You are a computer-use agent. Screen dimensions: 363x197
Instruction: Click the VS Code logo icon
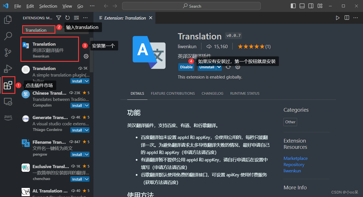click(6, 6)
